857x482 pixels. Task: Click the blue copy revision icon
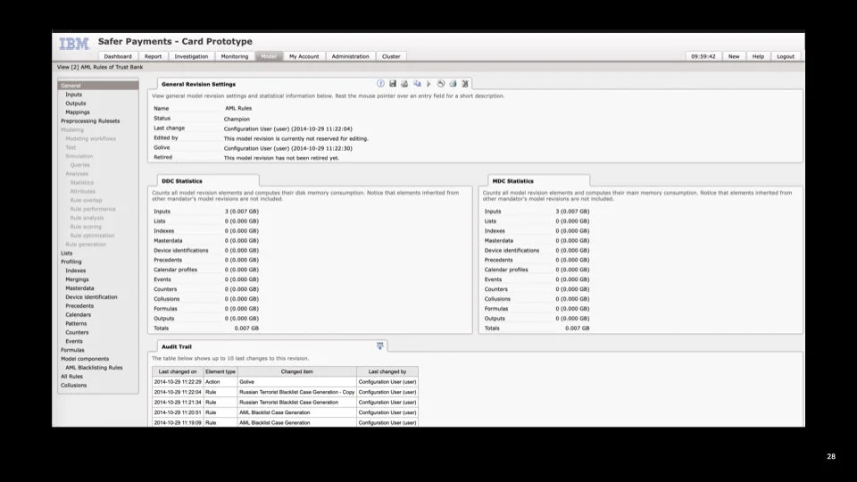coord(417,84)
